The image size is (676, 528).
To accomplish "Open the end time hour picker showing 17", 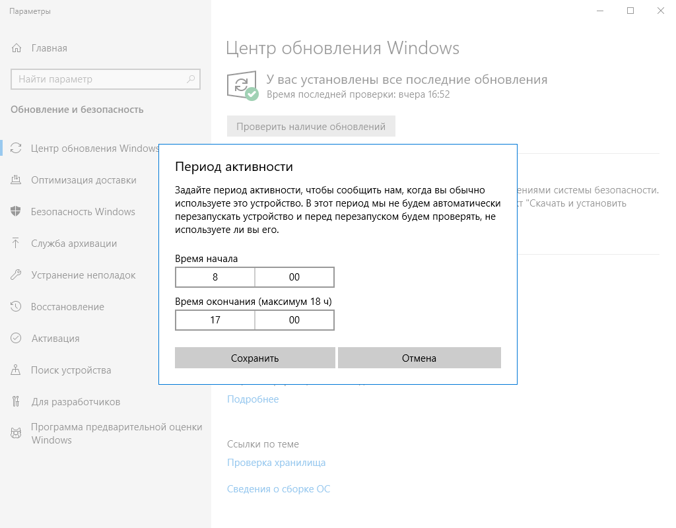I will pos(215,320).
